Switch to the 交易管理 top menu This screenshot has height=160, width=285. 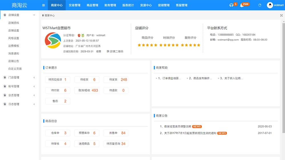(74, 5)
